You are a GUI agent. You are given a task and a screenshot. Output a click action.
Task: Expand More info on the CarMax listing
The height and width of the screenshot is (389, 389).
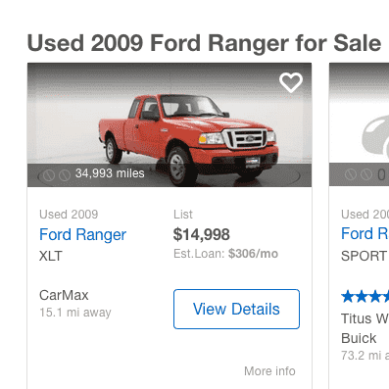[269, 371]
